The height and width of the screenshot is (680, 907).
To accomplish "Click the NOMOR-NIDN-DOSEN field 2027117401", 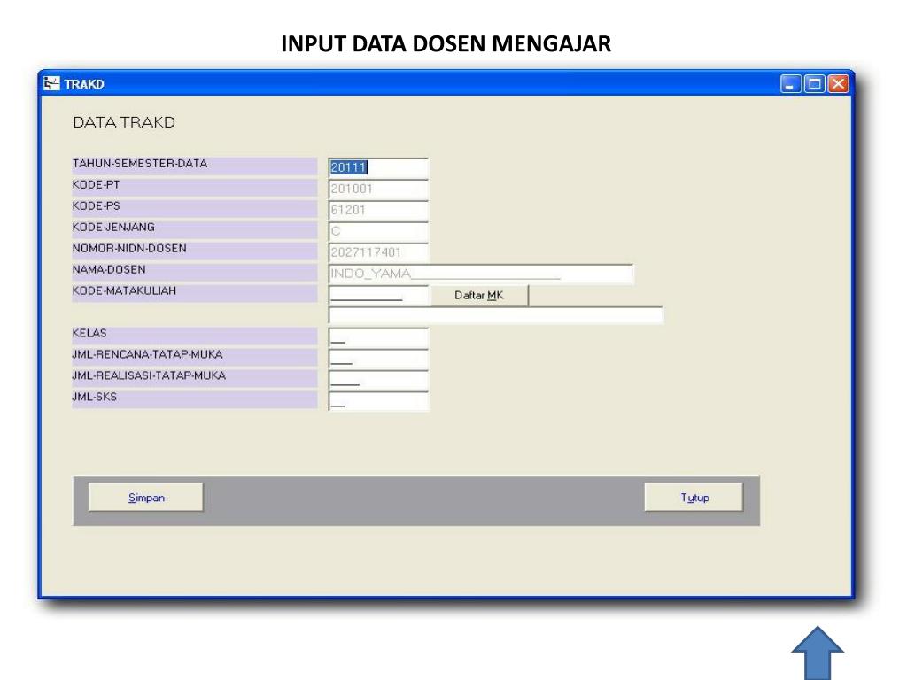I will [x=378, y=252].
